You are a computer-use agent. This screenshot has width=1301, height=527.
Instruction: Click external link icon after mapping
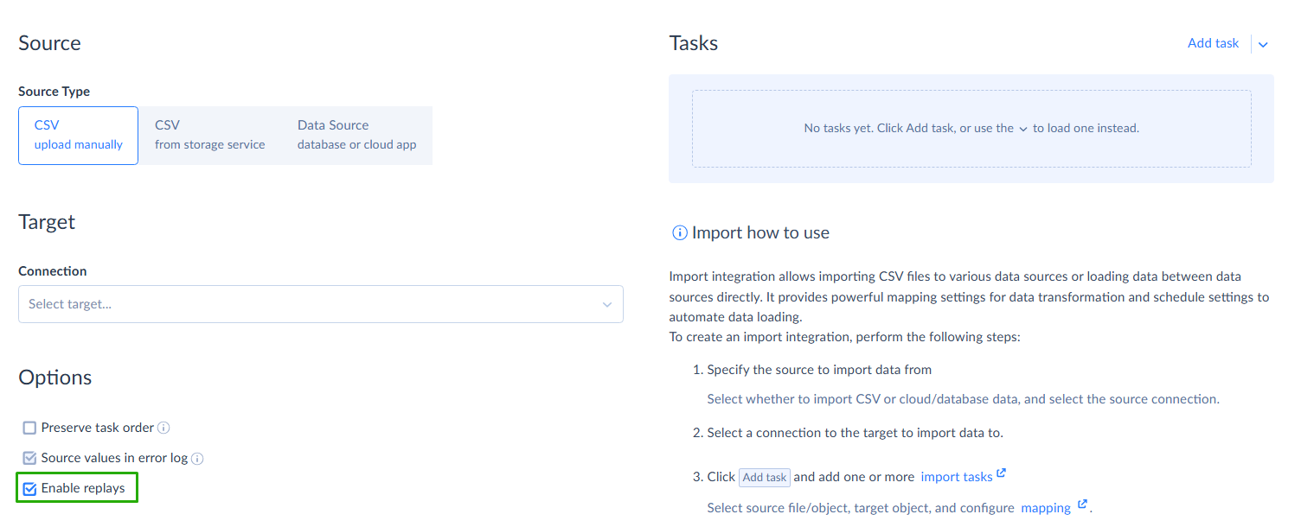click(1081, 505)
